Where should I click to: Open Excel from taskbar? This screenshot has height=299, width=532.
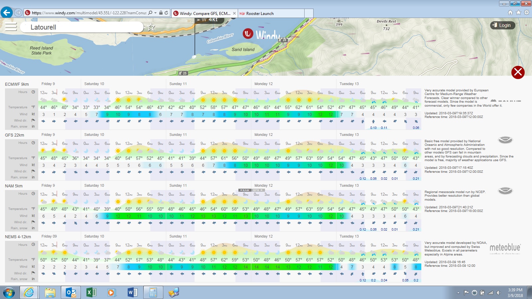[x=91, y=292]
